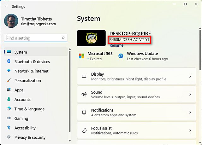Click the Notifications bell icon
Screen dimensions: 202x145
pyautogui.click(x=84, y=112)
